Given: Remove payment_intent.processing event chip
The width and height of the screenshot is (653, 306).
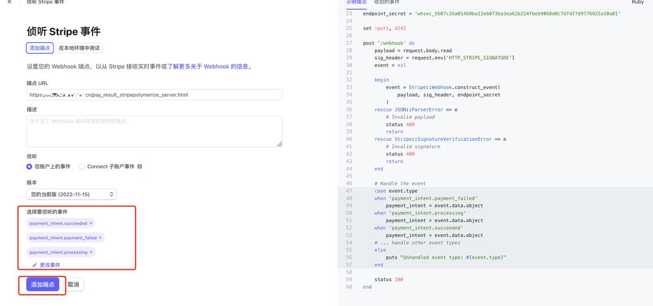Looking at the screenshot, I should pyautogui.click(x=91, y=252).
